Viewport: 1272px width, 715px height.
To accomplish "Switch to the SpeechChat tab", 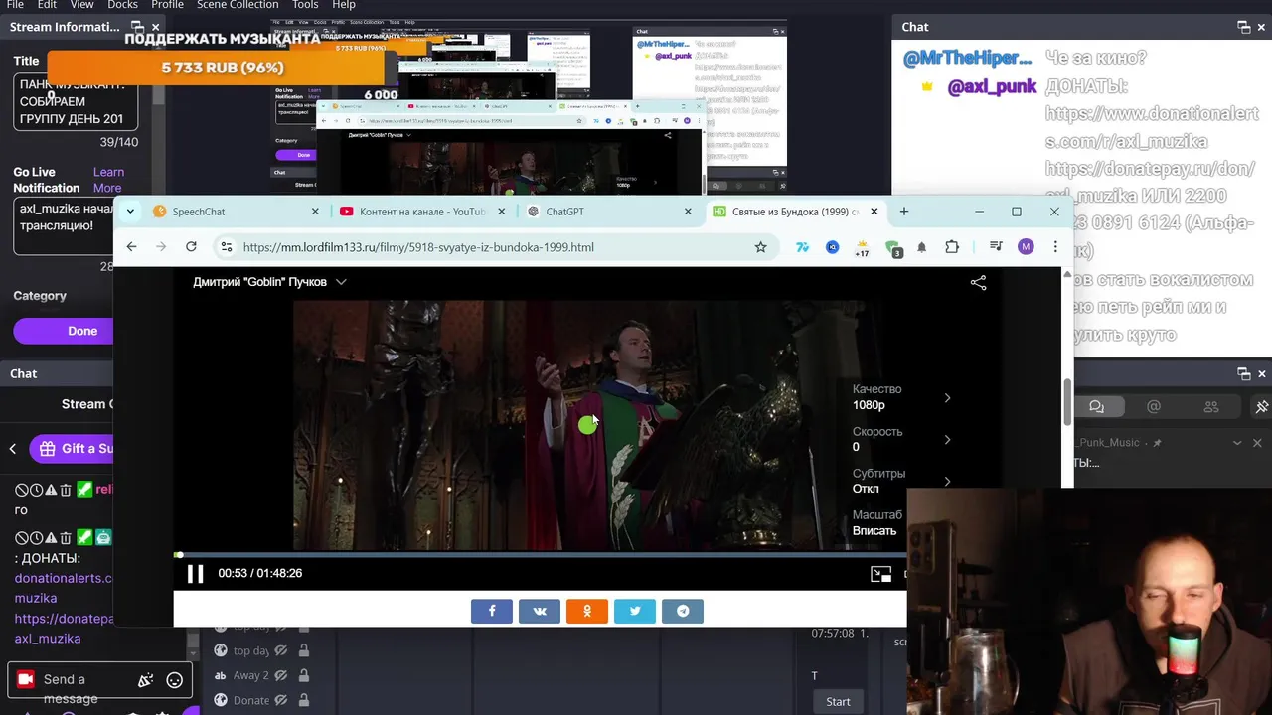I will point(236,212).
